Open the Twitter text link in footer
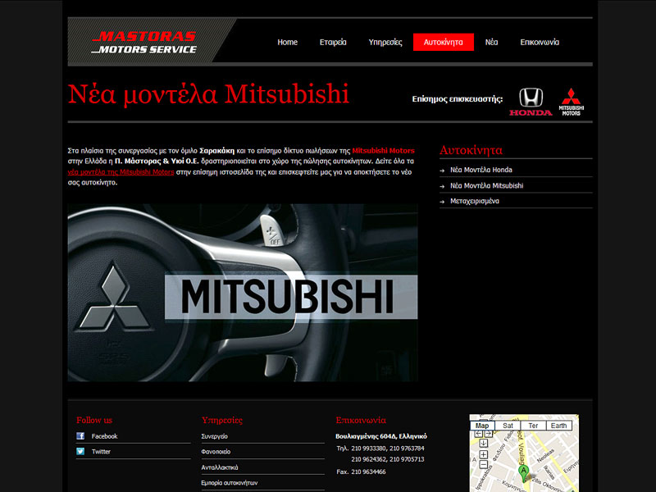 (x=101, y=452)
